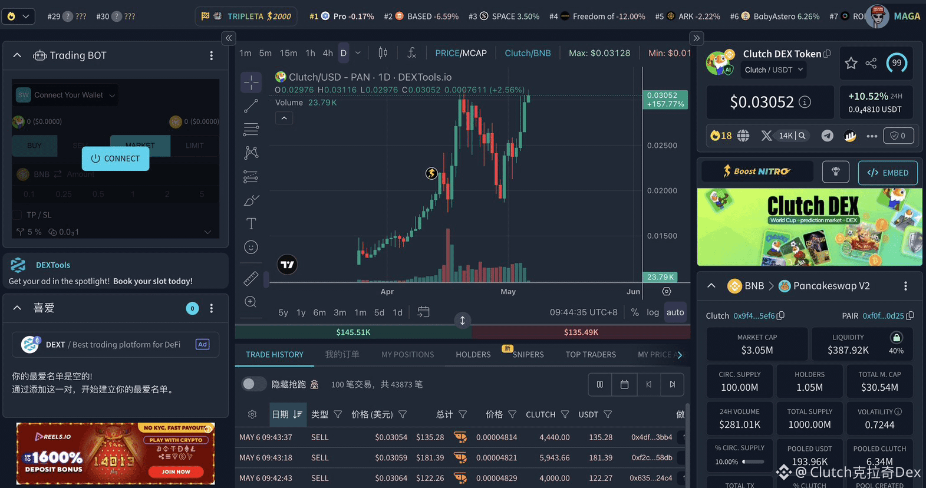The width and height of the screenshot is (926, 488).
Task: Open the timeframe dropdown next to D
Action: [x=358, y=53]
